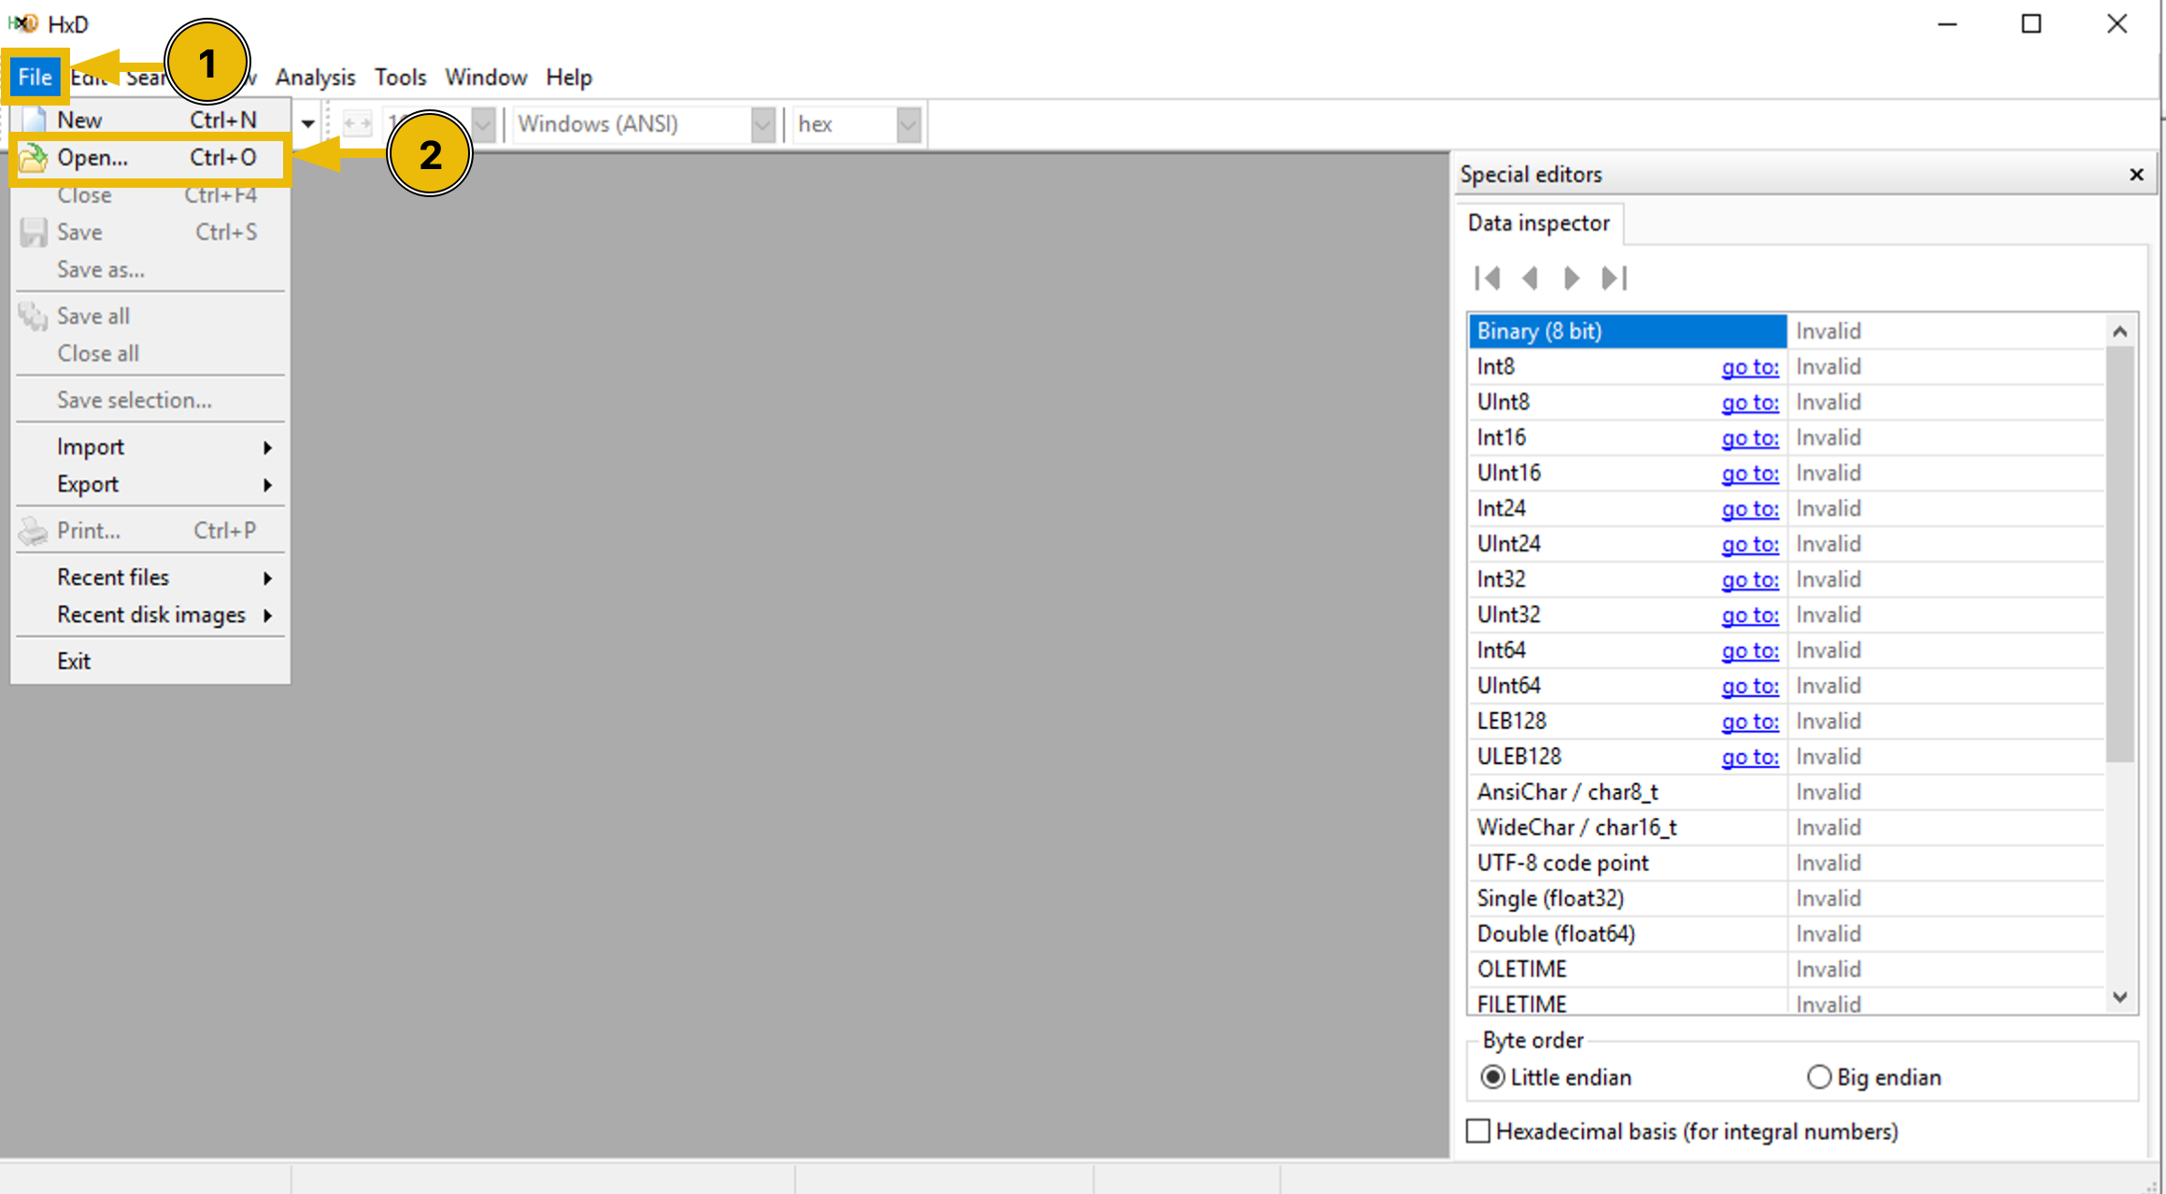Viewport: 2166px width, 1194px height.
Task: Expand the Recent files submenu
Action: [150, 577]
